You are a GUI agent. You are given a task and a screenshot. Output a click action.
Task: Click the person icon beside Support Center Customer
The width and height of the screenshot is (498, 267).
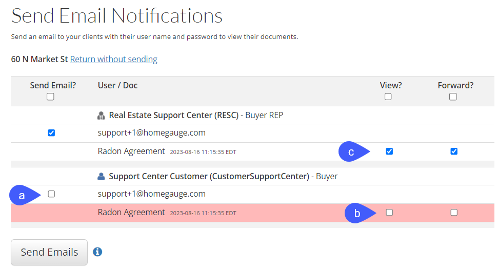click(102, 176)
